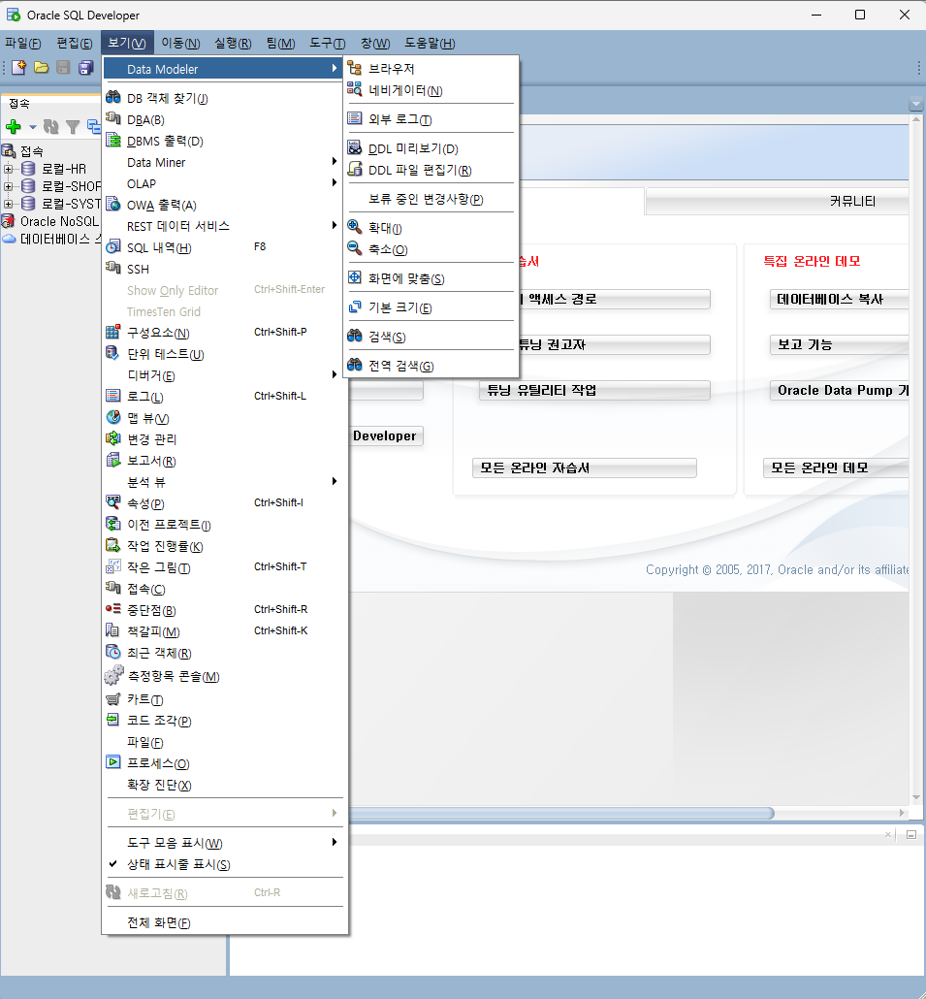Image resolution: width=926 pixels, height=999 pixels.
Task: Open 중단점 menu item
Action: pos(225,610)
